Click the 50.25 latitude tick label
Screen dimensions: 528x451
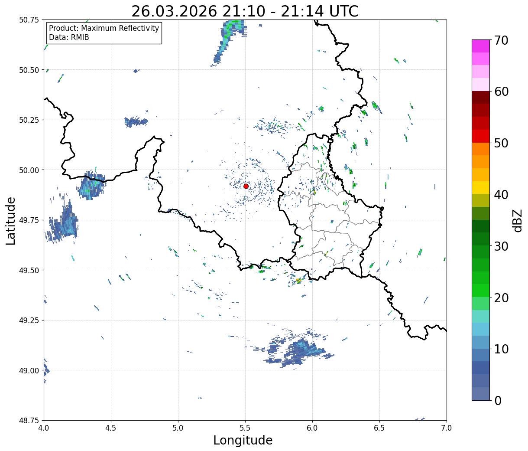coord(29,120)
